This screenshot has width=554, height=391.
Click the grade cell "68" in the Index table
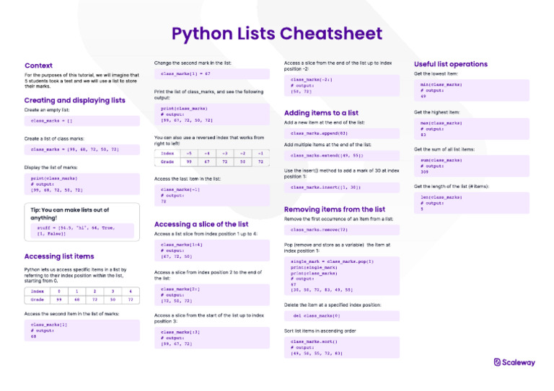pyautogui.click(x=76, y=300)
